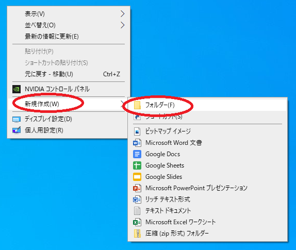Click the Google Docs icon
Image resolution: width=296 pixels, height=250 pixels.
pyautogui.click(x=137, y=154)
